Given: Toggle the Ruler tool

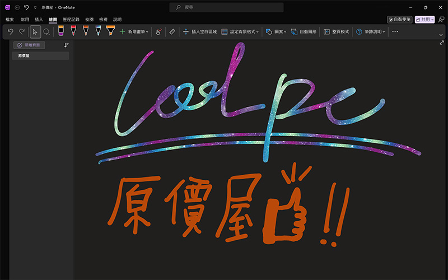Looking at the screenshot, I should [x=172, y=32].
